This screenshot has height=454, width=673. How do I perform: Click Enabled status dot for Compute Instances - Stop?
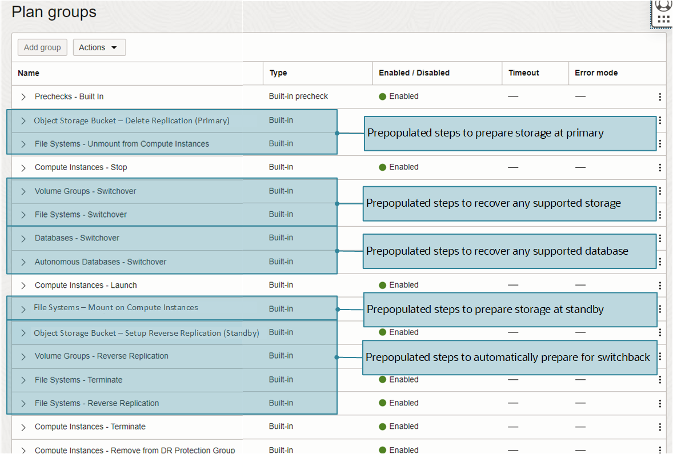pyautogui.click(x=382, y=167)
